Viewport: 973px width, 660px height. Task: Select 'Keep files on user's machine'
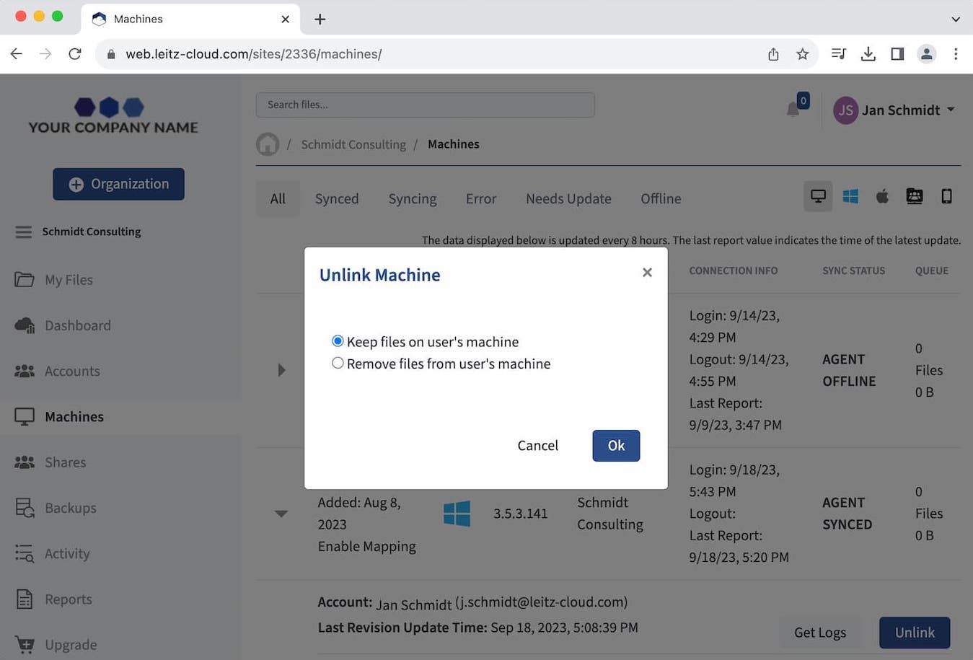[x=338, y=341]
